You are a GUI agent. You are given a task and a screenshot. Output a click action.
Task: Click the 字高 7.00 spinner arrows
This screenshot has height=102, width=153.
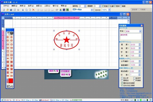coord(140,56)
